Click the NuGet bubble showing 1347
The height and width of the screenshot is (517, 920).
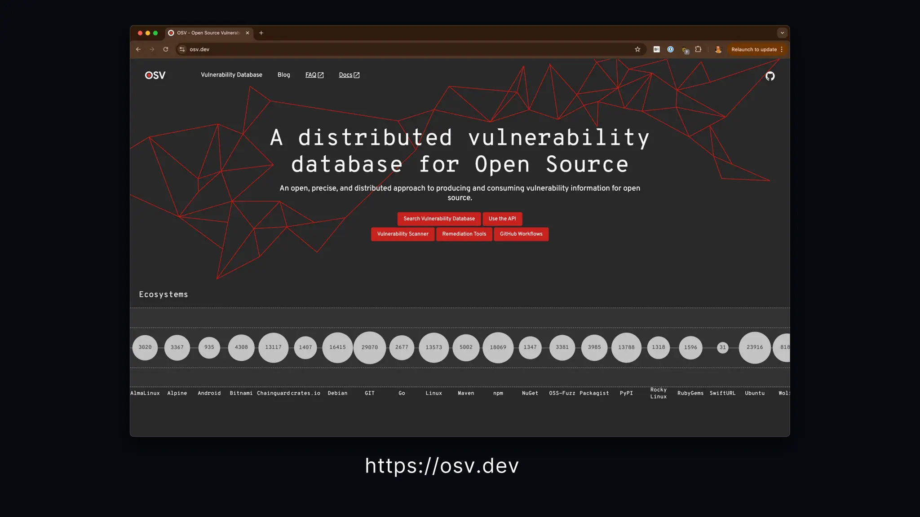click(x=530, y=347)
